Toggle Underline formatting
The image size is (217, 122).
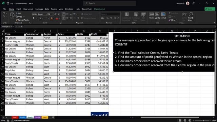(40, 18)
